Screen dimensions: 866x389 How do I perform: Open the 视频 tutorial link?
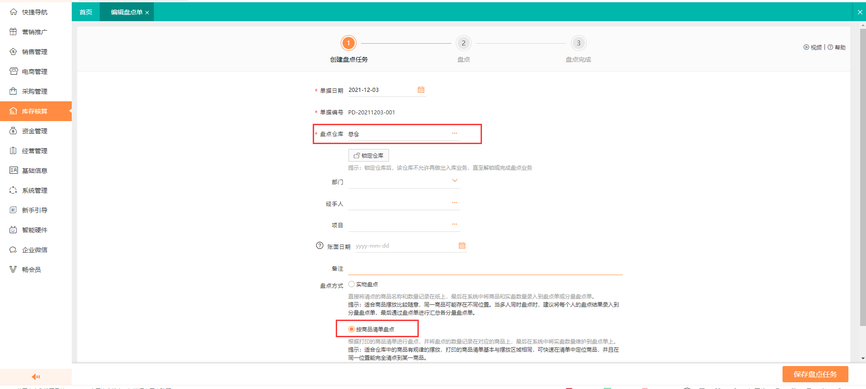click(x=813, y=47)
